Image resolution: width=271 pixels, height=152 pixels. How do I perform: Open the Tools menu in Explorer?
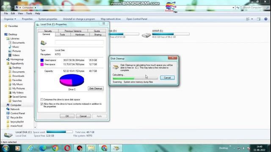pyautogui.click(x=29, y=14)
